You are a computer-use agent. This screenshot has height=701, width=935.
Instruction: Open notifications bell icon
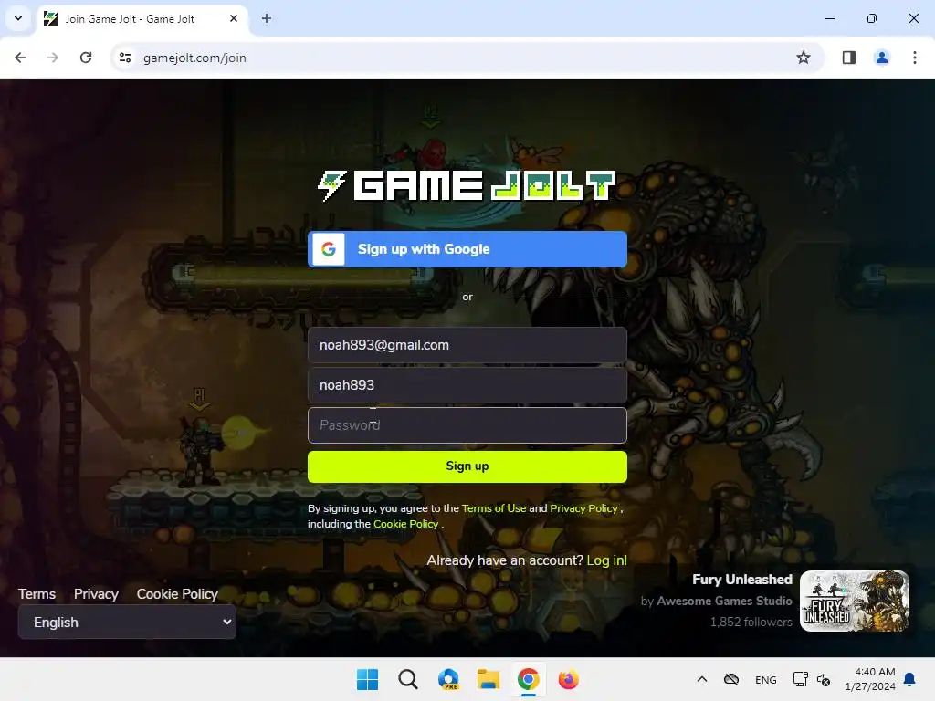tap(910, 679)
